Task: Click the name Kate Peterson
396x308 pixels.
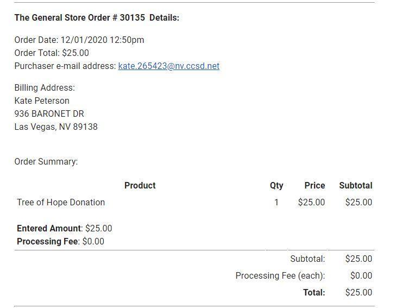Action: (x=42, y=101)
